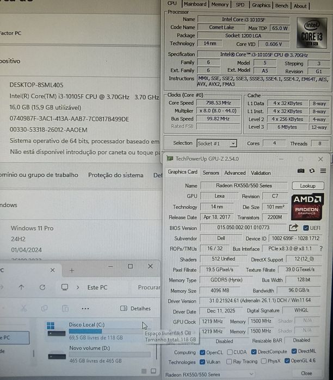Switch Explorer to large thumbnails view icon
Screen dimensions: 333x380
click(x=153, y=371)
